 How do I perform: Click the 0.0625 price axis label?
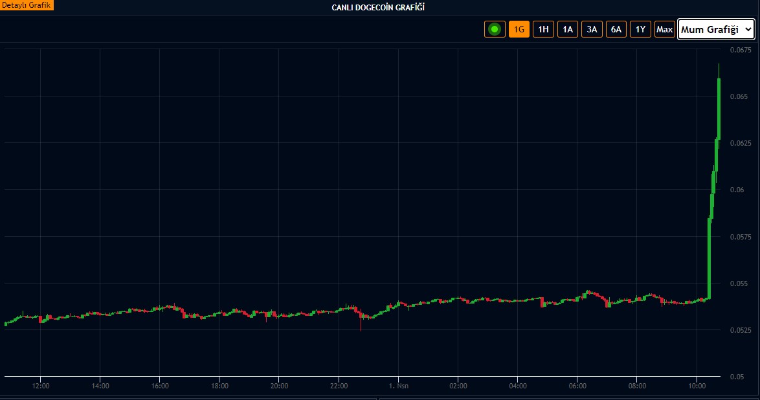(741, 143)
